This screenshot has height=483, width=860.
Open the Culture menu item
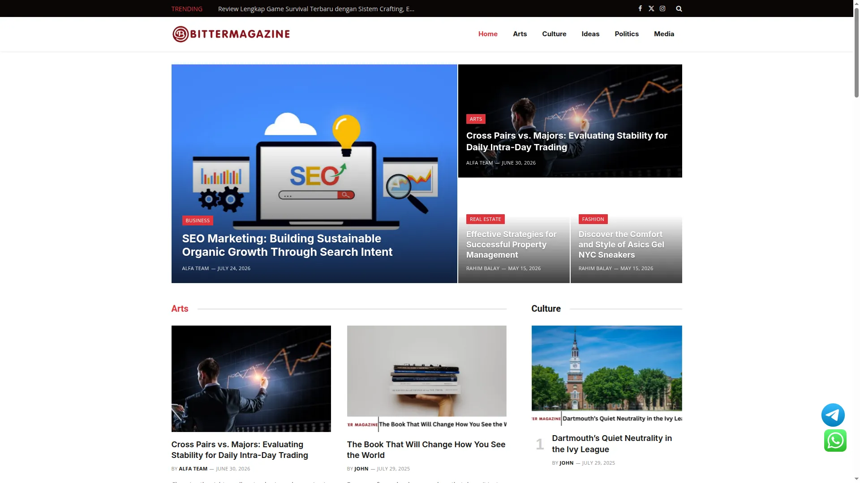pos(554,34)
